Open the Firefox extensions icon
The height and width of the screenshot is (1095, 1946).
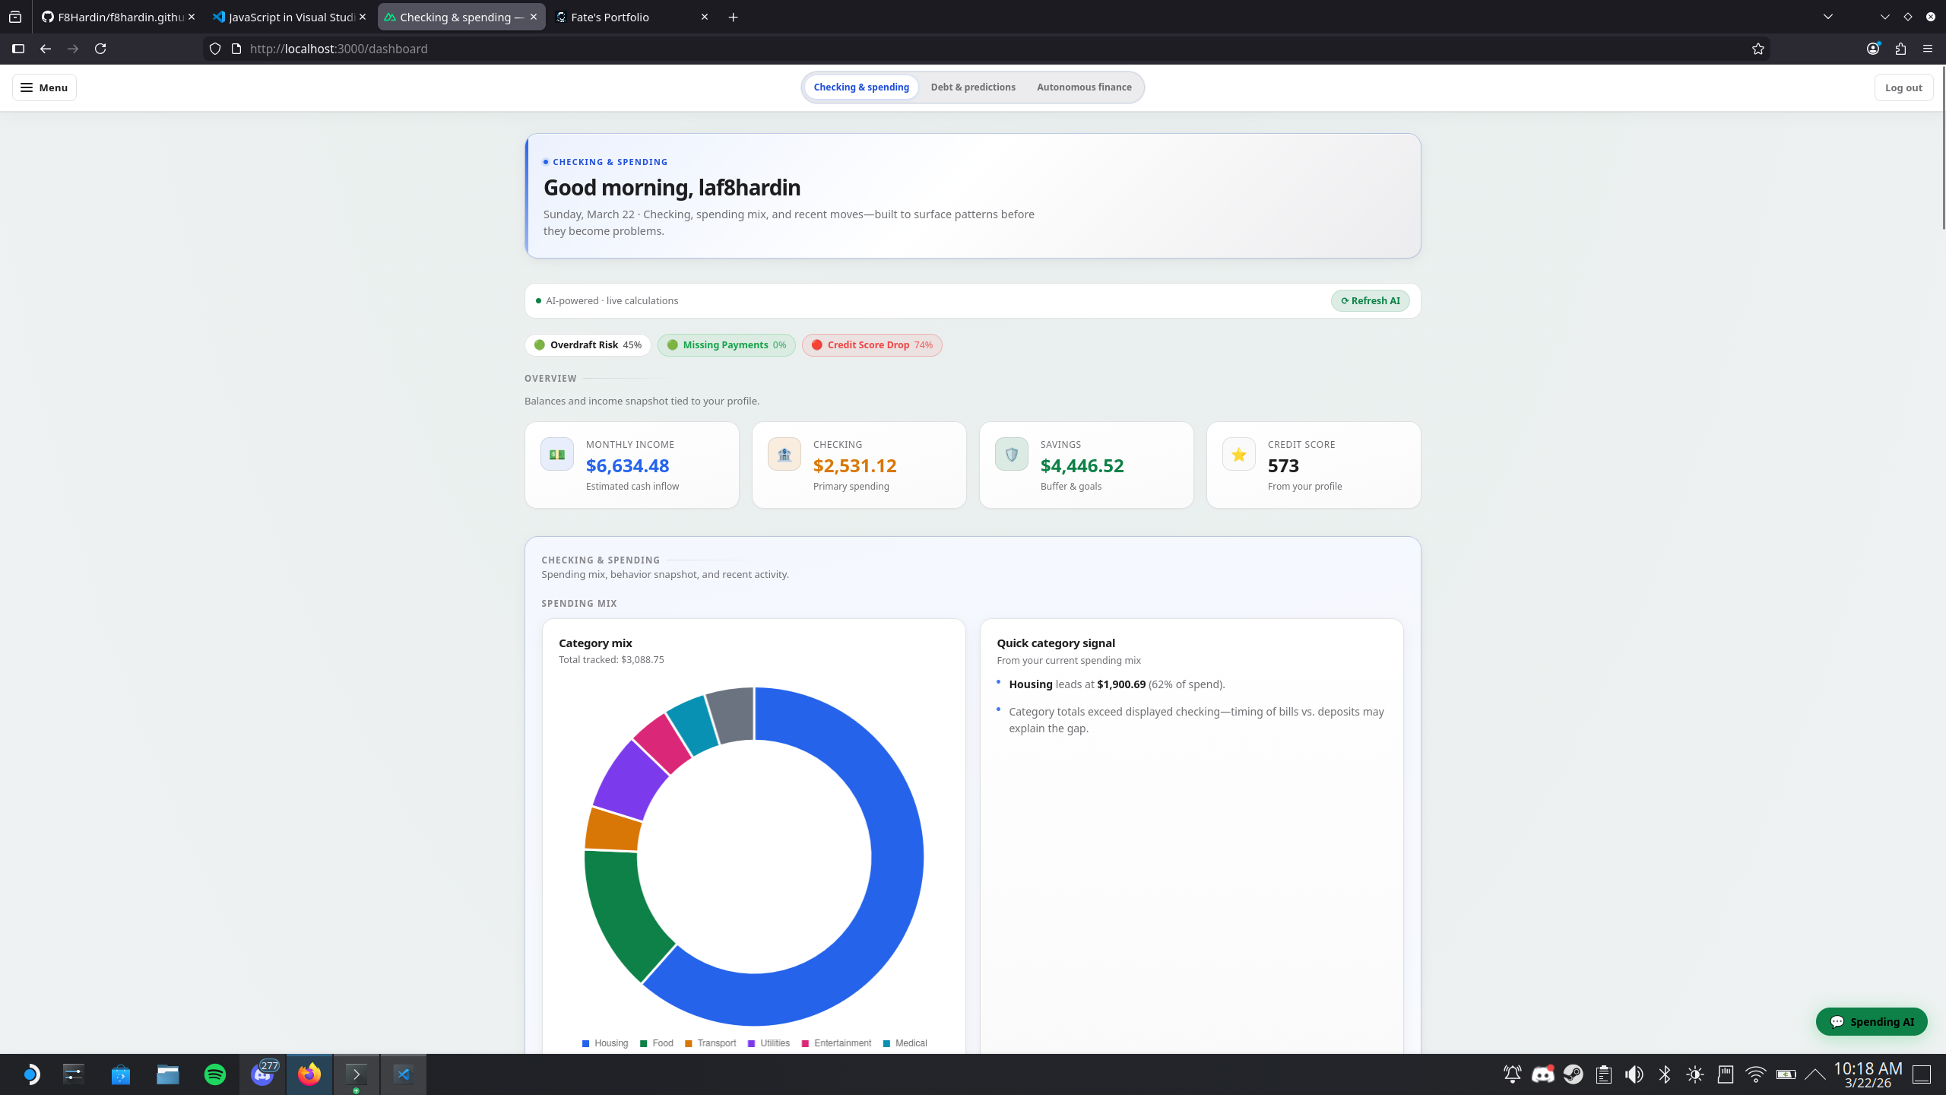[1900, 49]
